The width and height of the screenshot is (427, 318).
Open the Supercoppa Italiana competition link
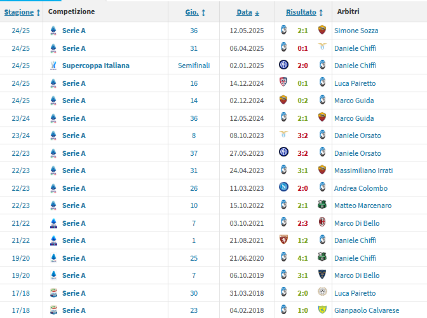click(x=95, y=66)
